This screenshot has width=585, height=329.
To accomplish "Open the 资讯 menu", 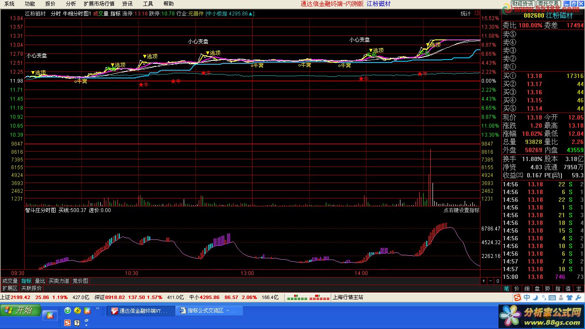I will (x=127, y=3).
